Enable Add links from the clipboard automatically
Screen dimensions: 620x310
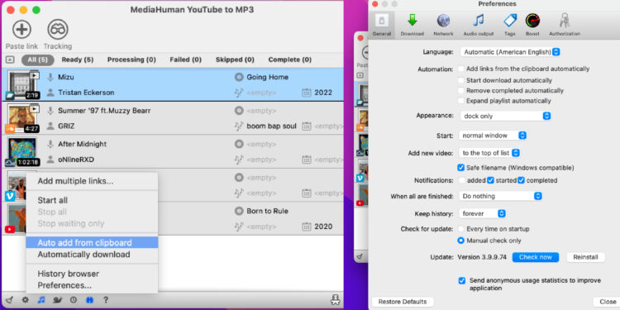click(x=461, y=69)
